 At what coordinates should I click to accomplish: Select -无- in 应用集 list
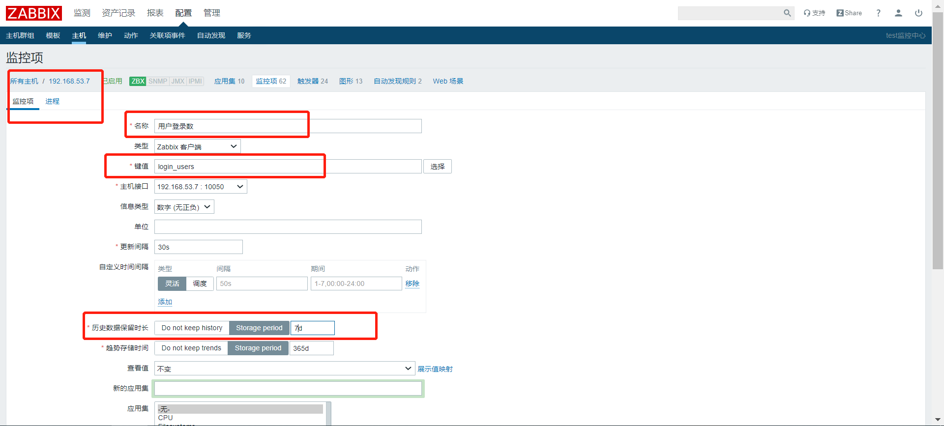coord(240,409)
